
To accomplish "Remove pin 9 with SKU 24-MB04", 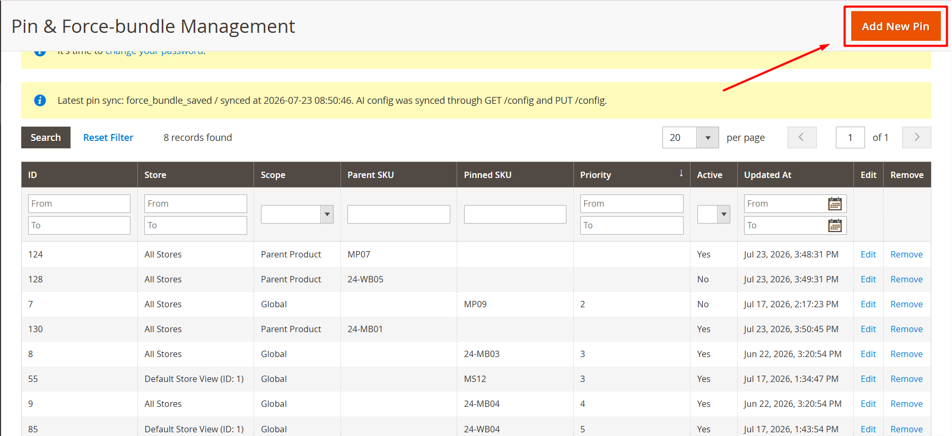I will 906,404.
